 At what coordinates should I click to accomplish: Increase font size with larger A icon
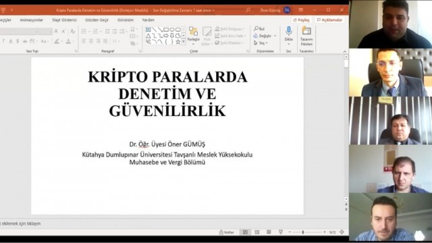tap(56, 32)
